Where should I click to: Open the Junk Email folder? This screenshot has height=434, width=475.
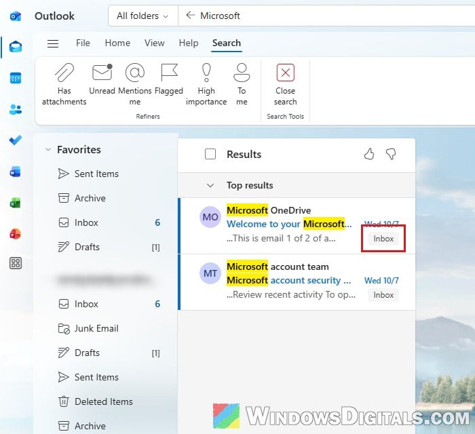[x=106, y=328]
